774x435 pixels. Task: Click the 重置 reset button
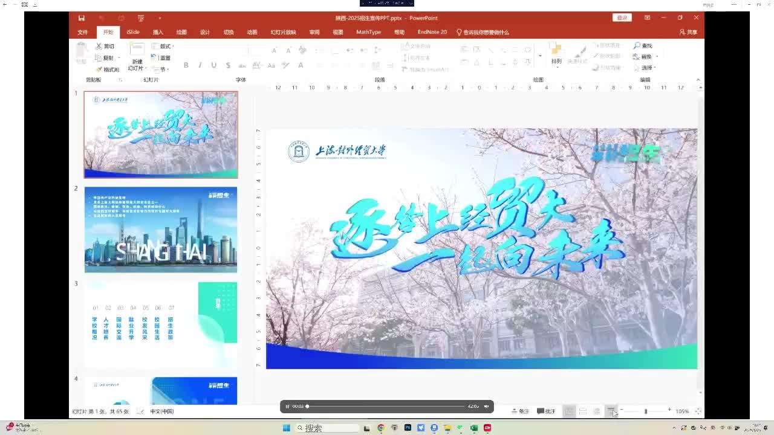pos(161,58)
